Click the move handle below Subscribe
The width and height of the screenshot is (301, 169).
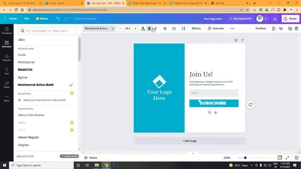click(x=215, y=113)
